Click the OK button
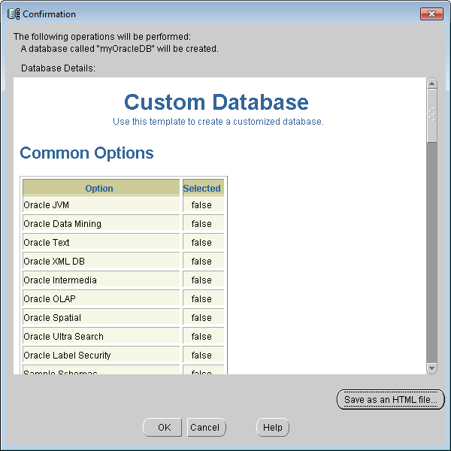Viewport: 451px width, 451px height. (x=162, y=427)
